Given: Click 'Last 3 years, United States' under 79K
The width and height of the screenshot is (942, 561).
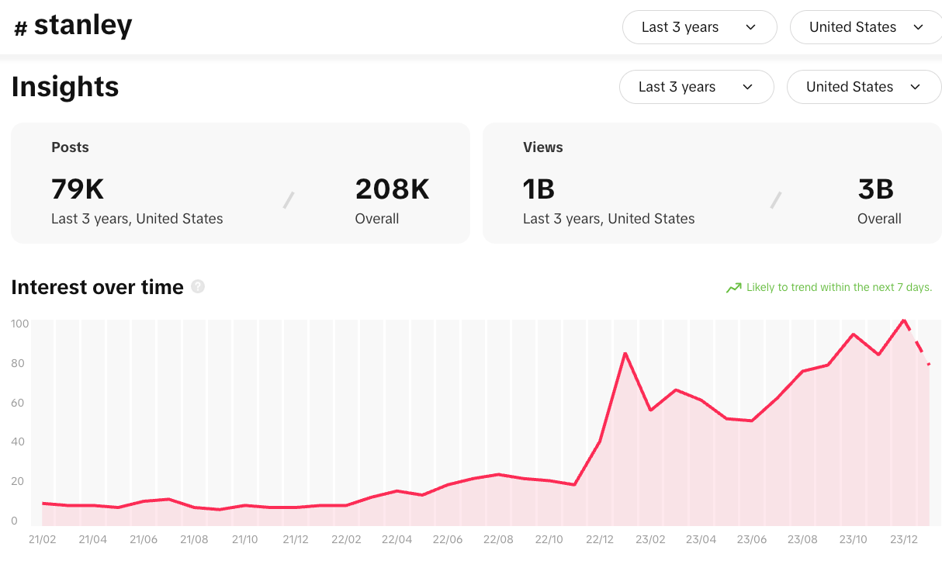Looking at the screenshot, I should [137, 219].
